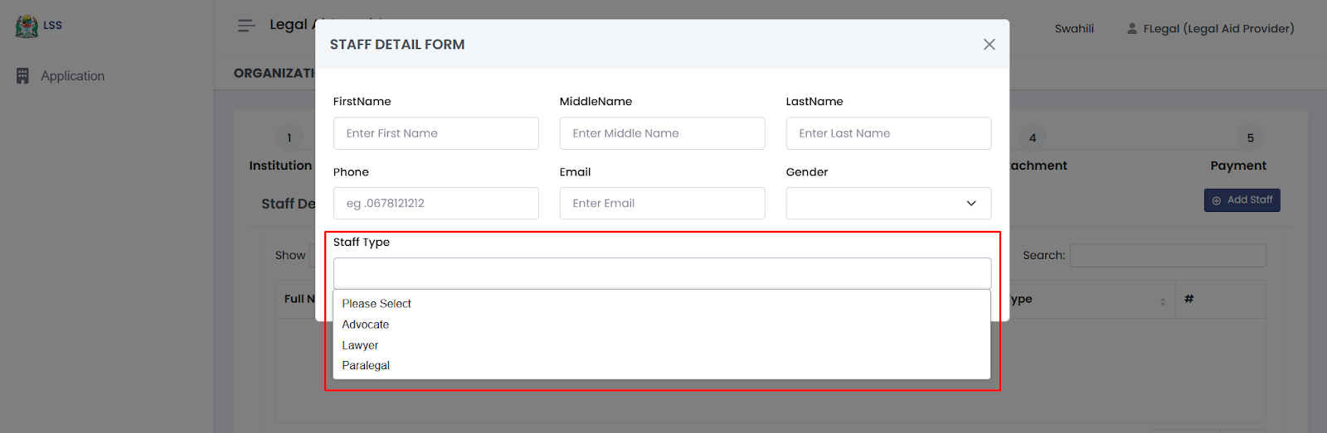This screenshot has height=433, width=1327.
Task: Click the Add Staff button
Action: (1242, 200)
